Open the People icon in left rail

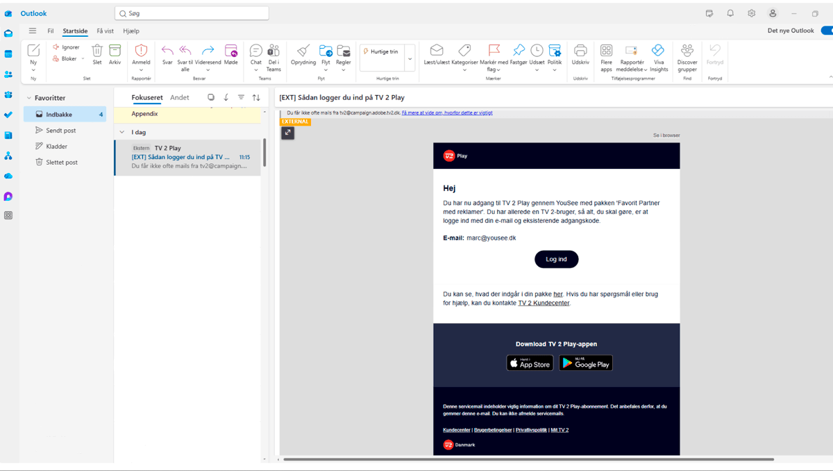point(8,74)
